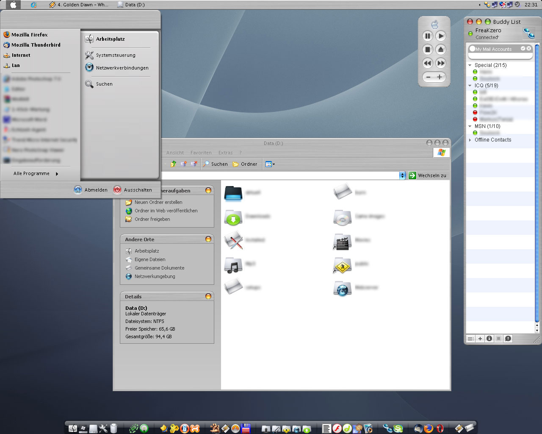Click the Suchen toolbar button in Explorer
This screenshot has width=542, height=434.
point(215,164)
